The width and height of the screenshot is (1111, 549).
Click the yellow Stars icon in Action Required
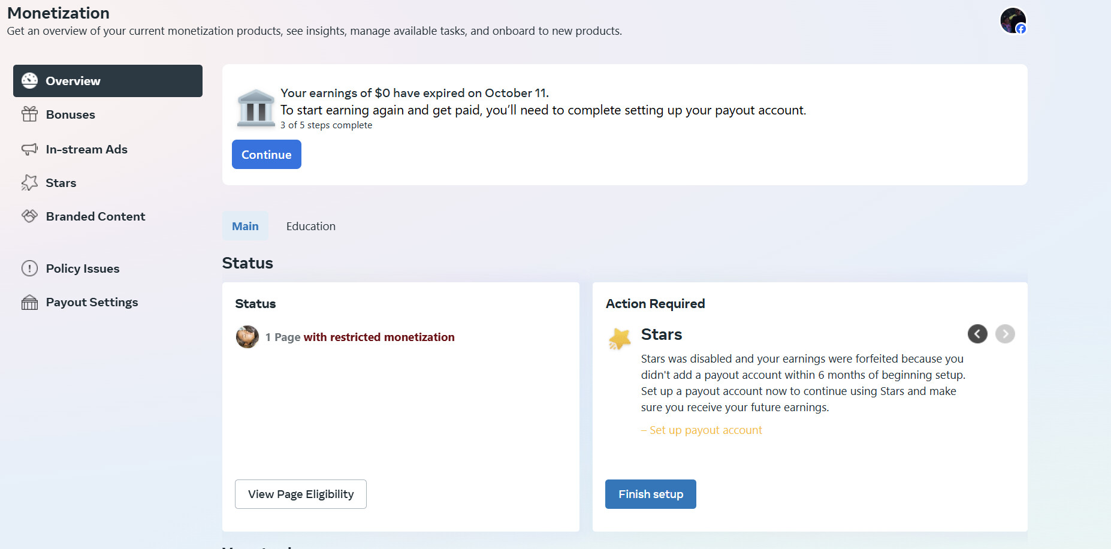click(620, 339)
